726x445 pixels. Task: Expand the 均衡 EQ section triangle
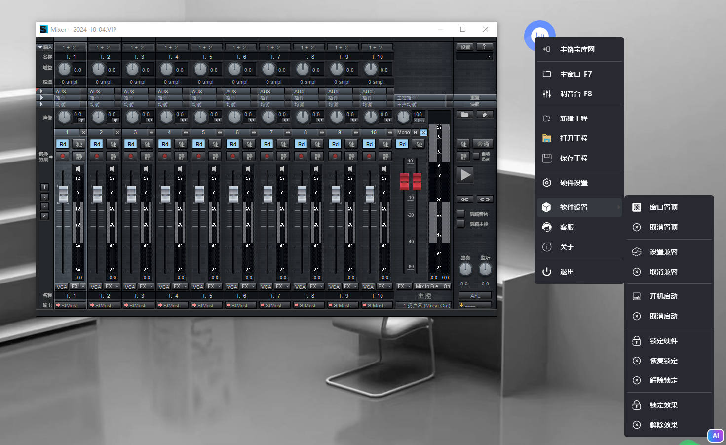click(x=42, y=104)
